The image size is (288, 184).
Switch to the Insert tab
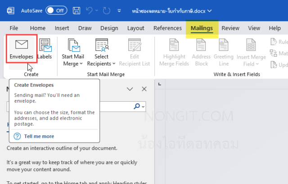[x=62, y=28]
